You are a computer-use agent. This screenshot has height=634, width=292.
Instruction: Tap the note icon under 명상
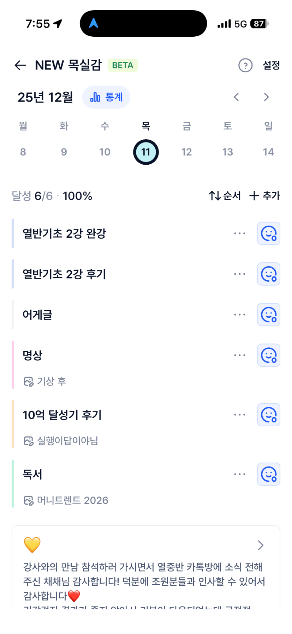point(28,382)
